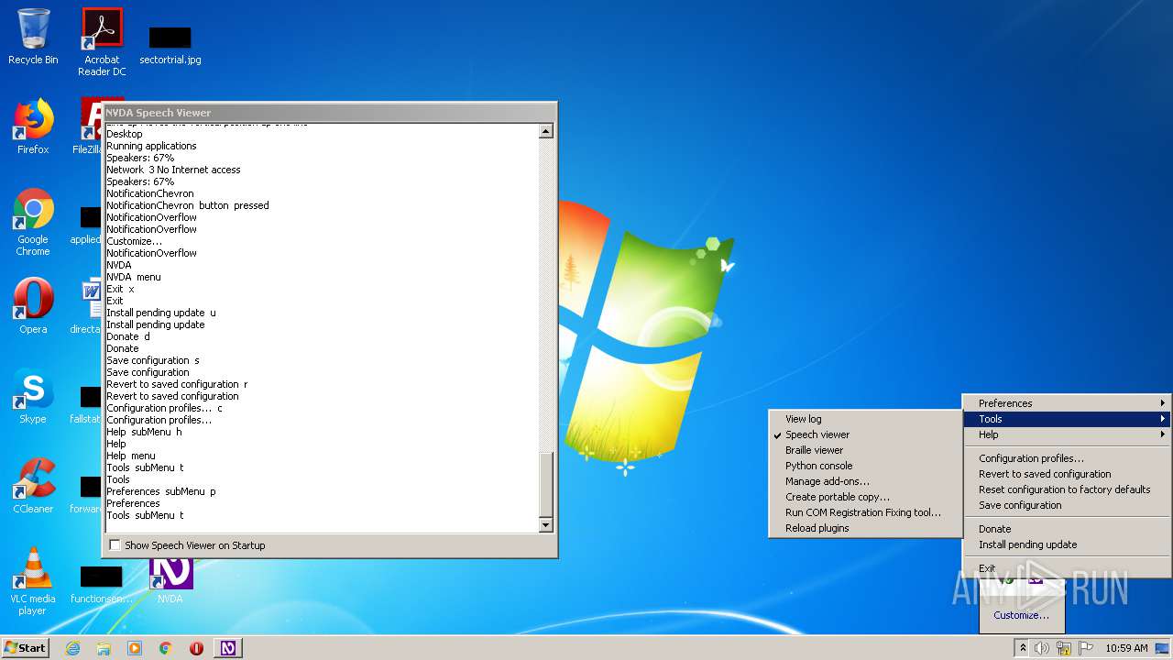This screenshot has width=1173, height=660.
Task: Click the 10:59 AM clock
Action: [1126, 648]
